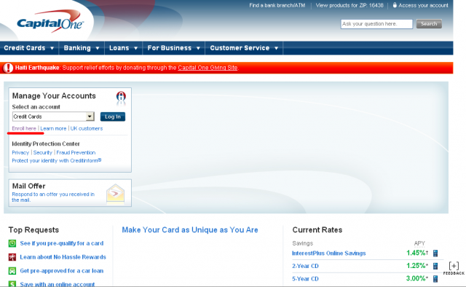Click the lock icon beside Access your account
466x287 pixels.
(x=395, y=5)
